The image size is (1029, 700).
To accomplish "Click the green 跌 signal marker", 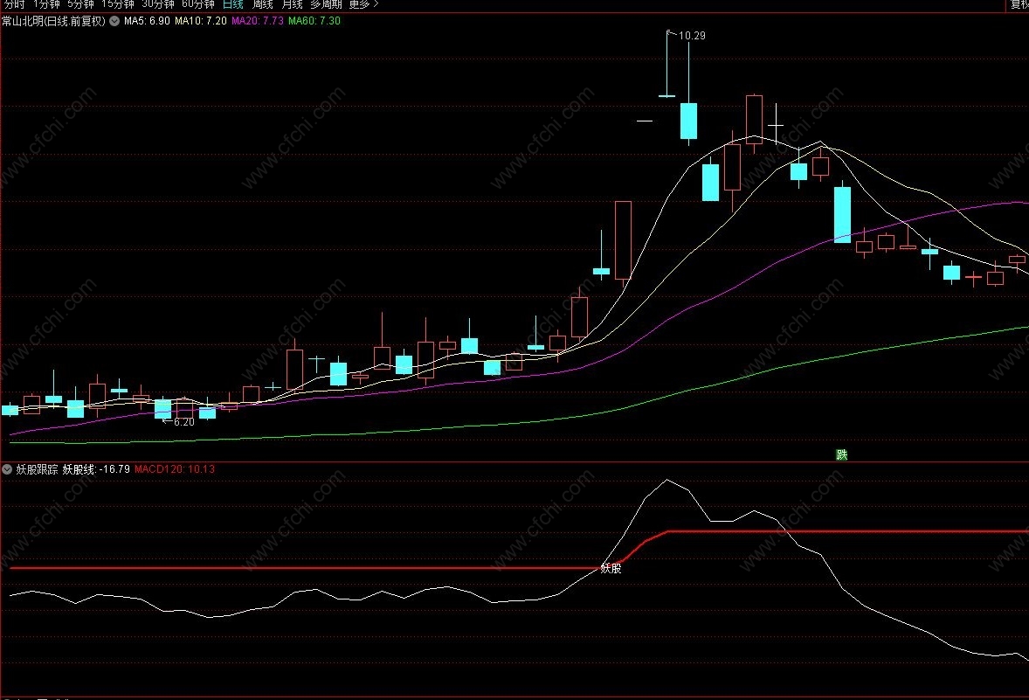I will point(842,454).
